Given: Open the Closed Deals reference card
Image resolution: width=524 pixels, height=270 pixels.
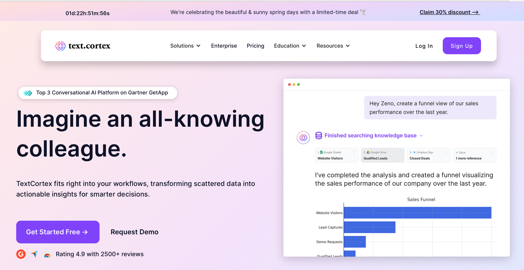Looking at the screenshot, I should point(429,155).
